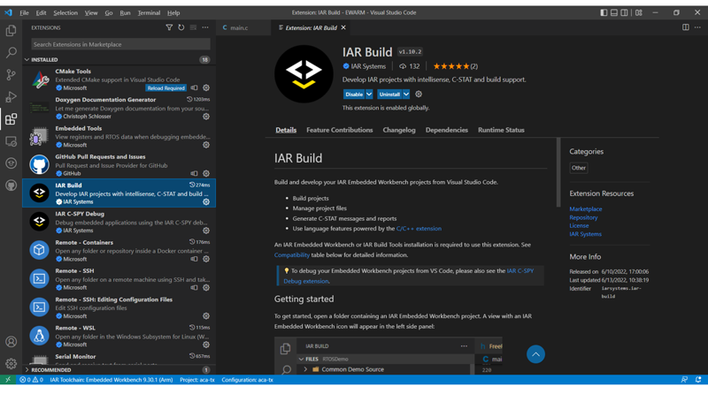Open gear settings for Remote - Containers
The height and width of the screenshot is (394, 708).
click(x=206, y=259)
